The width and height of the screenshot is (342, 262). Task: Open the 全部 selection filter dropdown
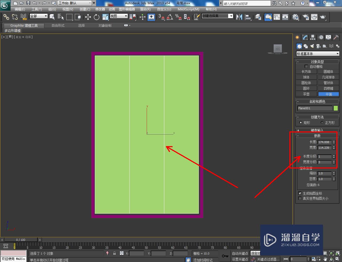pos(38,16)
